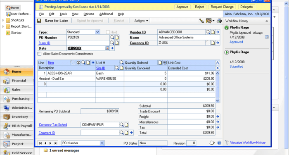
Task: Open Comment ID lookup magnifier
Action: 121,133
